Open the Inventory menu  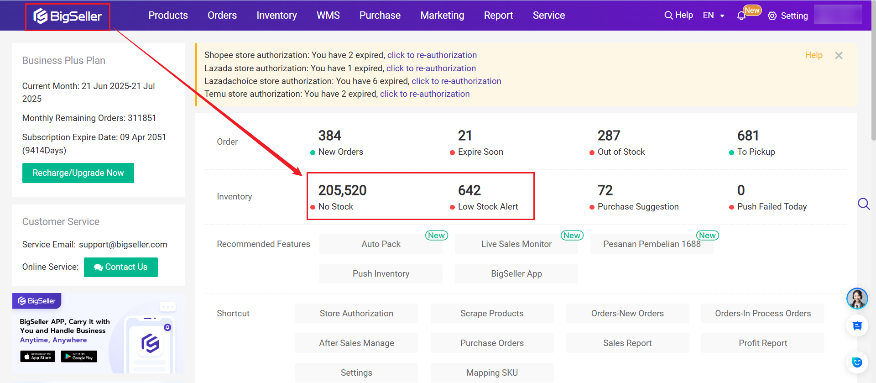pos(276,16)
